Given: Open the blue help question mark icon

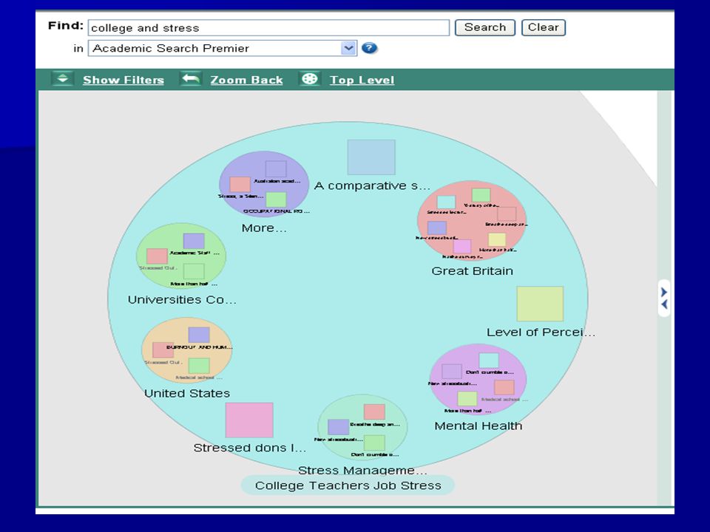Looking at the screenshot, I should point(370,48).
